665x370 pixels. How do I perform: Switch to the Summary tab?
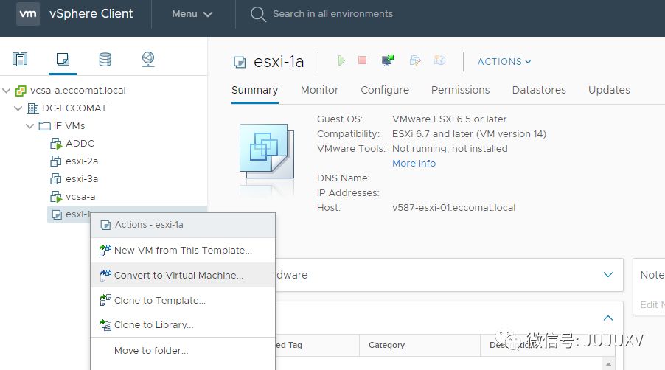pos(254,90)
